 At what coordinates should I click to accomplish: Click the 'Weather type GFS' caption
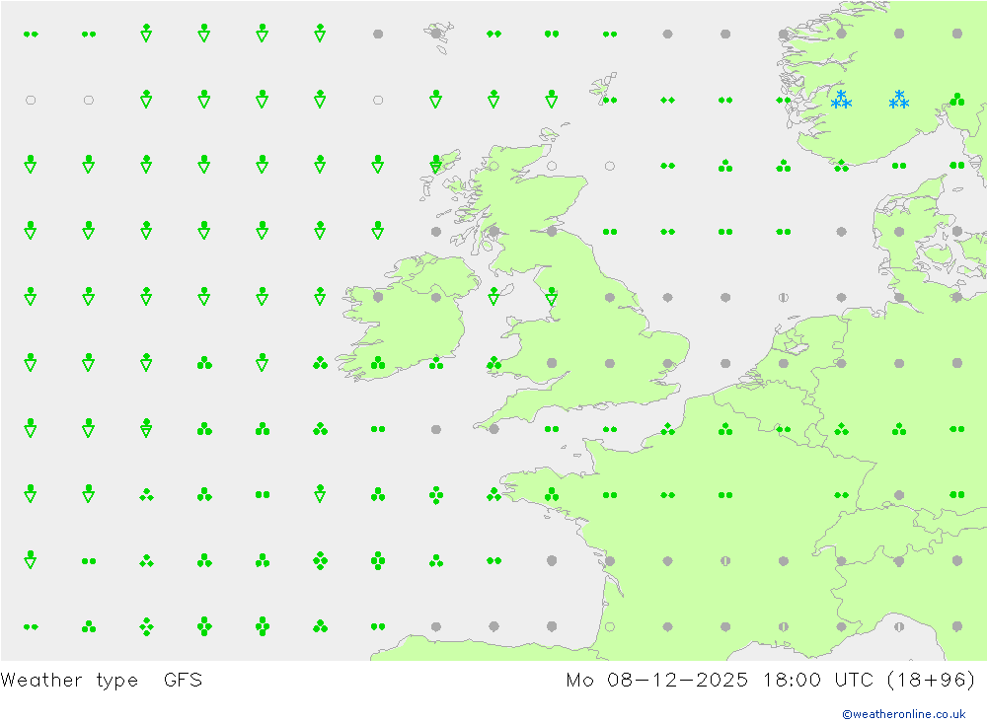(x=102, y=680)
